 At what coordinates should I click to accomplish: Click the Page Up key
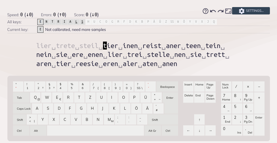[210, 87]
